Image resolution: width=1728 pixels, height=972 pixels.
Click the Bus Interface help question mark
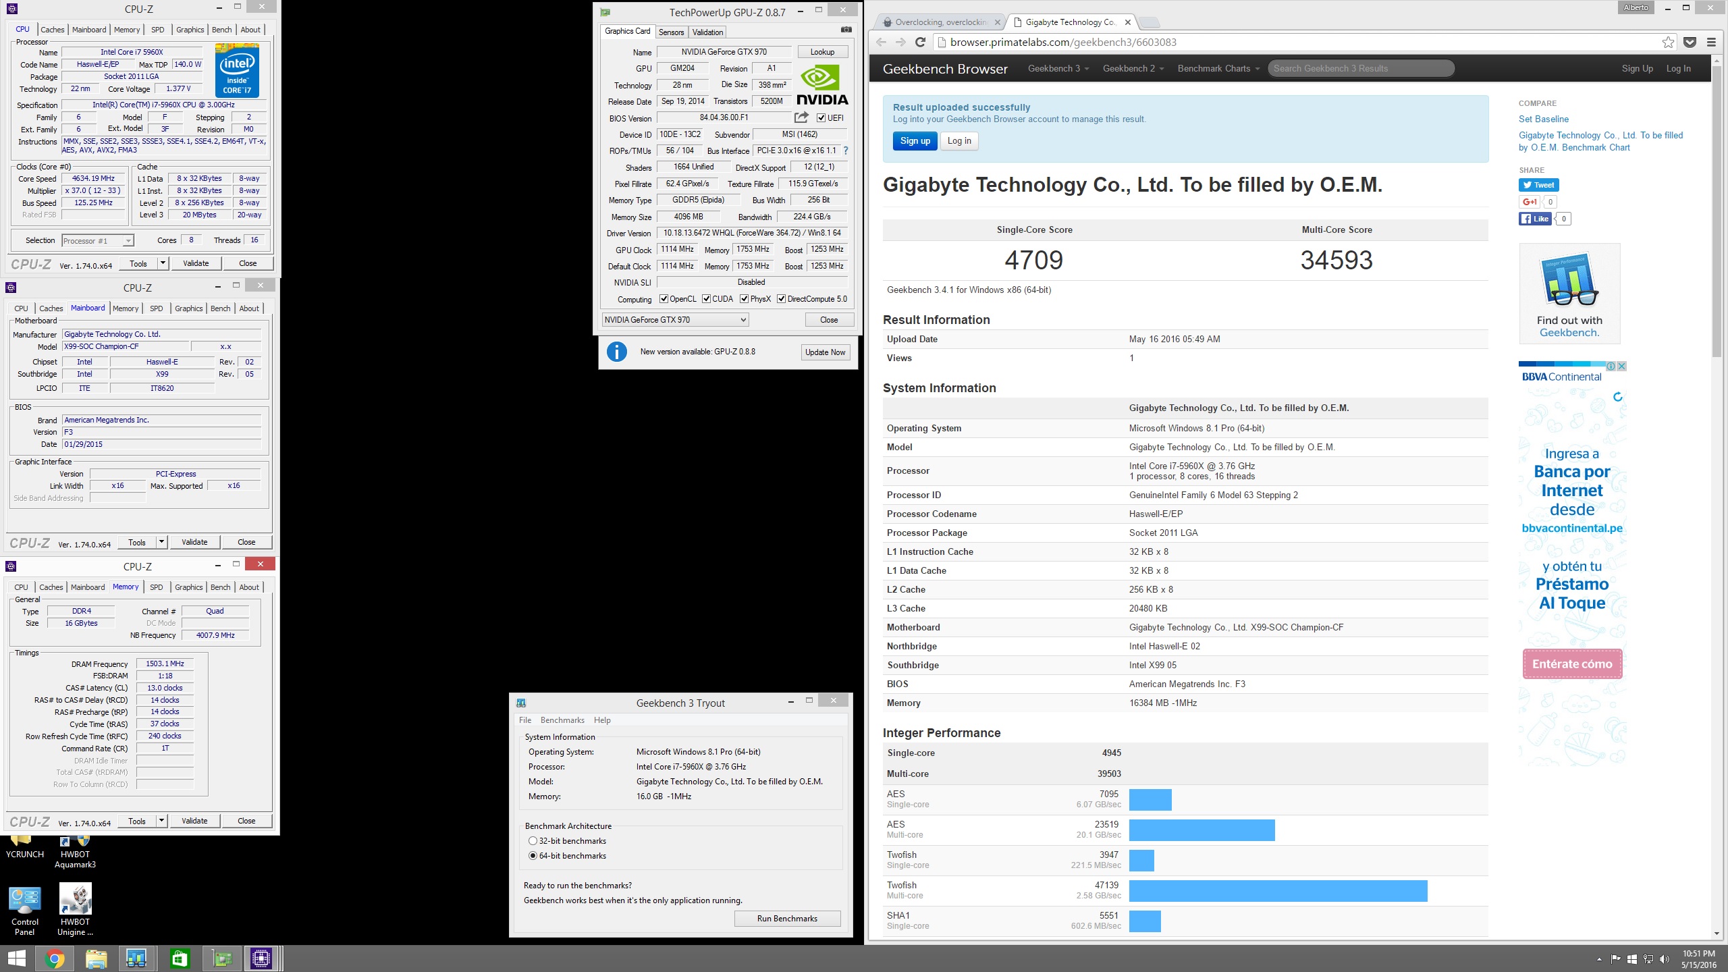click(845, 151)
